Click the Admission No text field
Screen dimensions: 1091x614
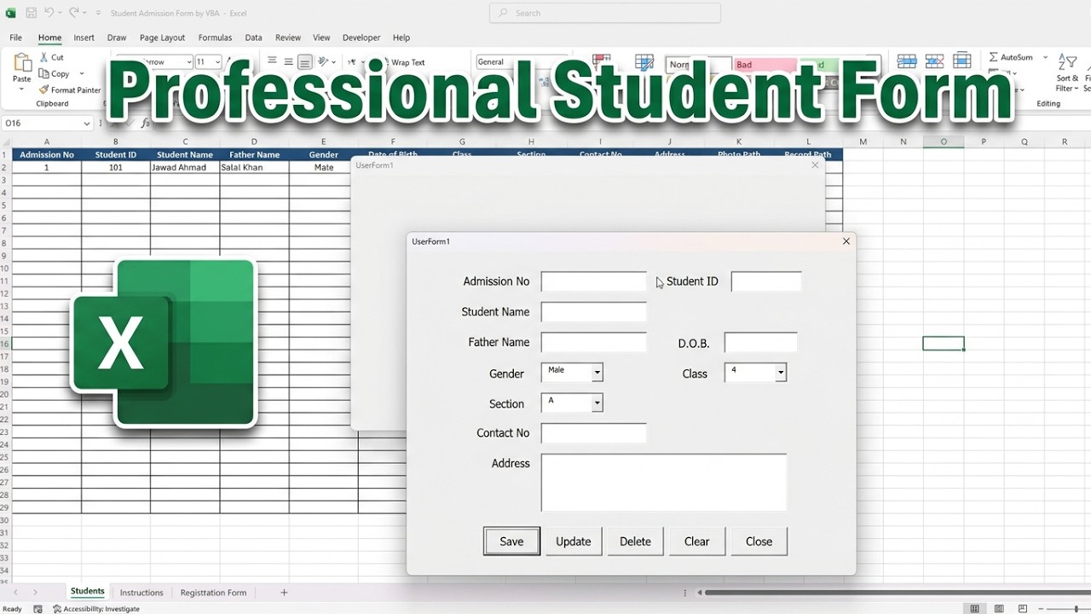pos(594,281)
